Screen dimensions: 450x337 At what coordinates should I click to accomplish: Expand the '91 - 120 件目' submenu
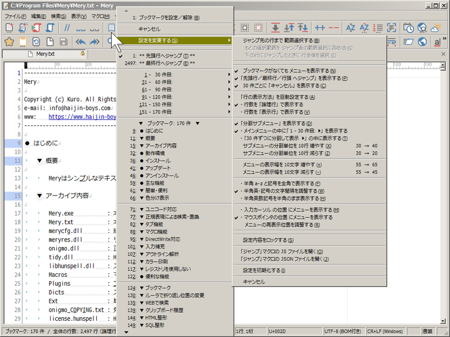175,97
